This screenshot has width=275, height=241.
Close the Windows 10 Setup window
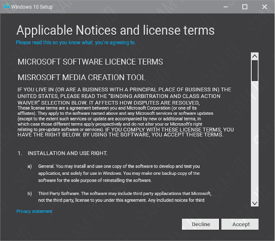point(264,7)
